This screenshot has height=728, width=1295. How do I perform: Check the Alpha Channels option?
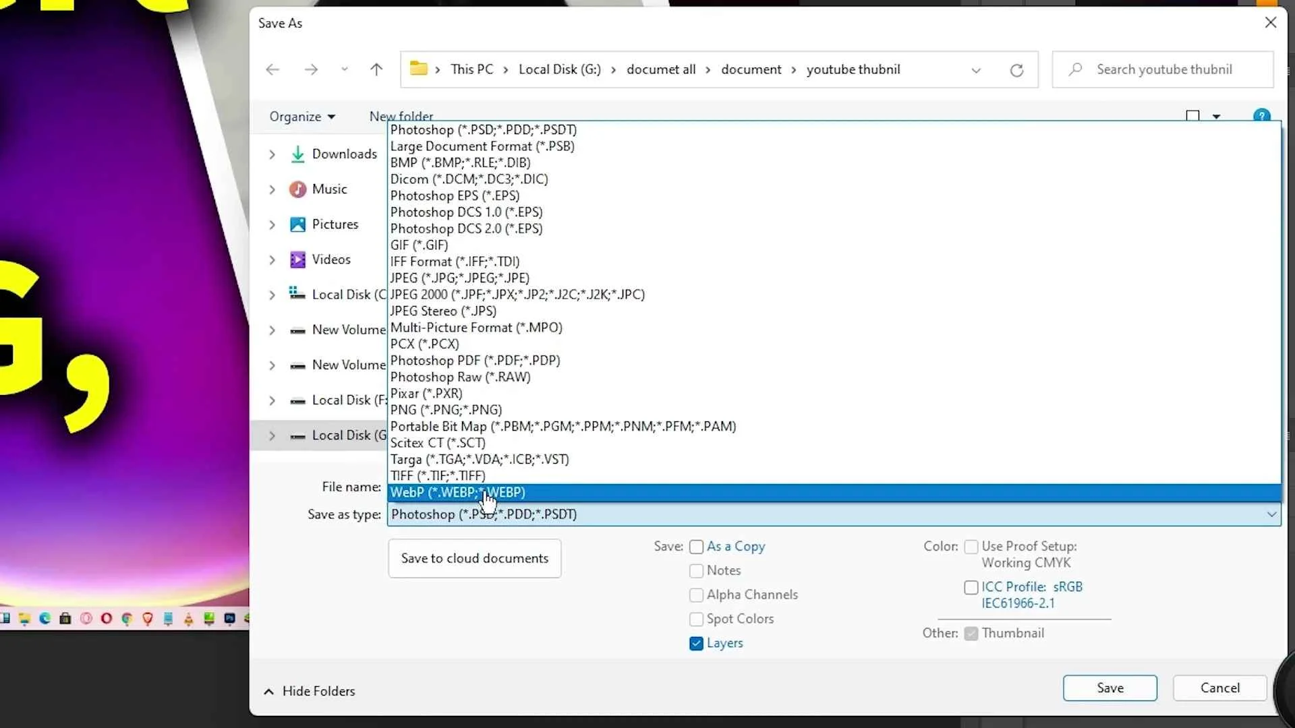coord(696,595)
